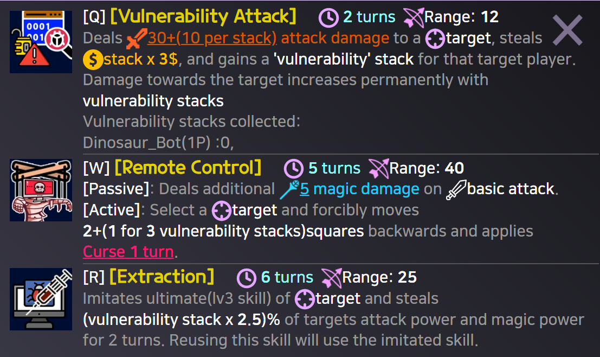Click the clock icon showing 6 turns cooldown
The width and height of the screenshot is (600, 357).
click(x=248, y=277)
